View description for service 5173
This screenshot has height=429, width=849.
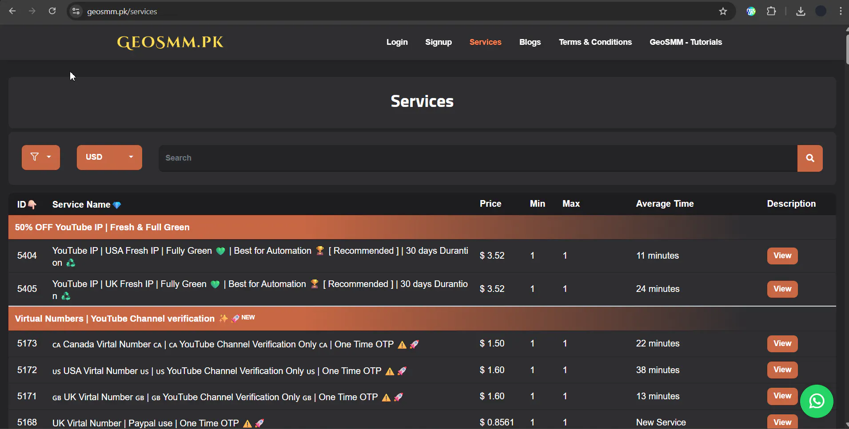point(782,343)
